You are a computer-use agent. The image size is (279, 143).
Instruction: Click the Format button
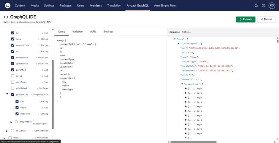(x=266, y=19)
